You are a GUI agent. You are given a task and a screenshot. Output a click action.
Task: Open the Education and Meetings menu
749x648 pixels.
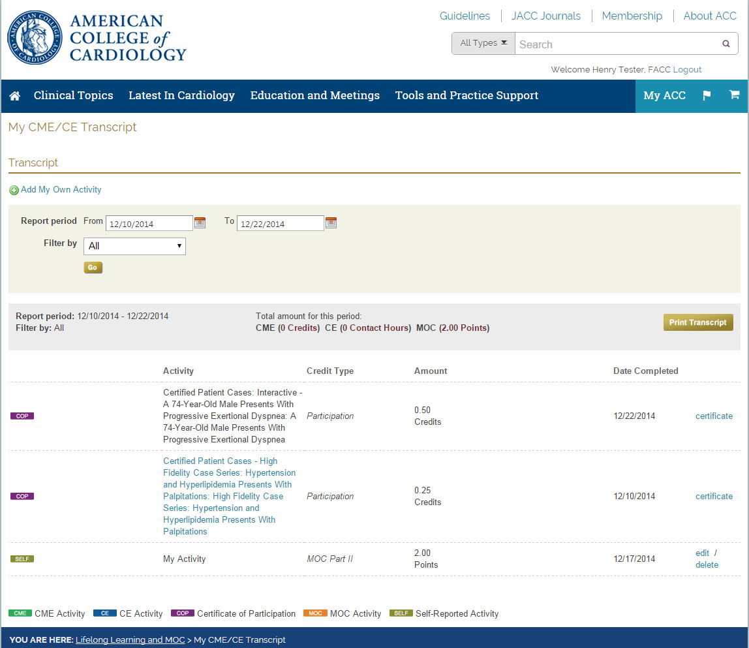[x=314, y=96]
